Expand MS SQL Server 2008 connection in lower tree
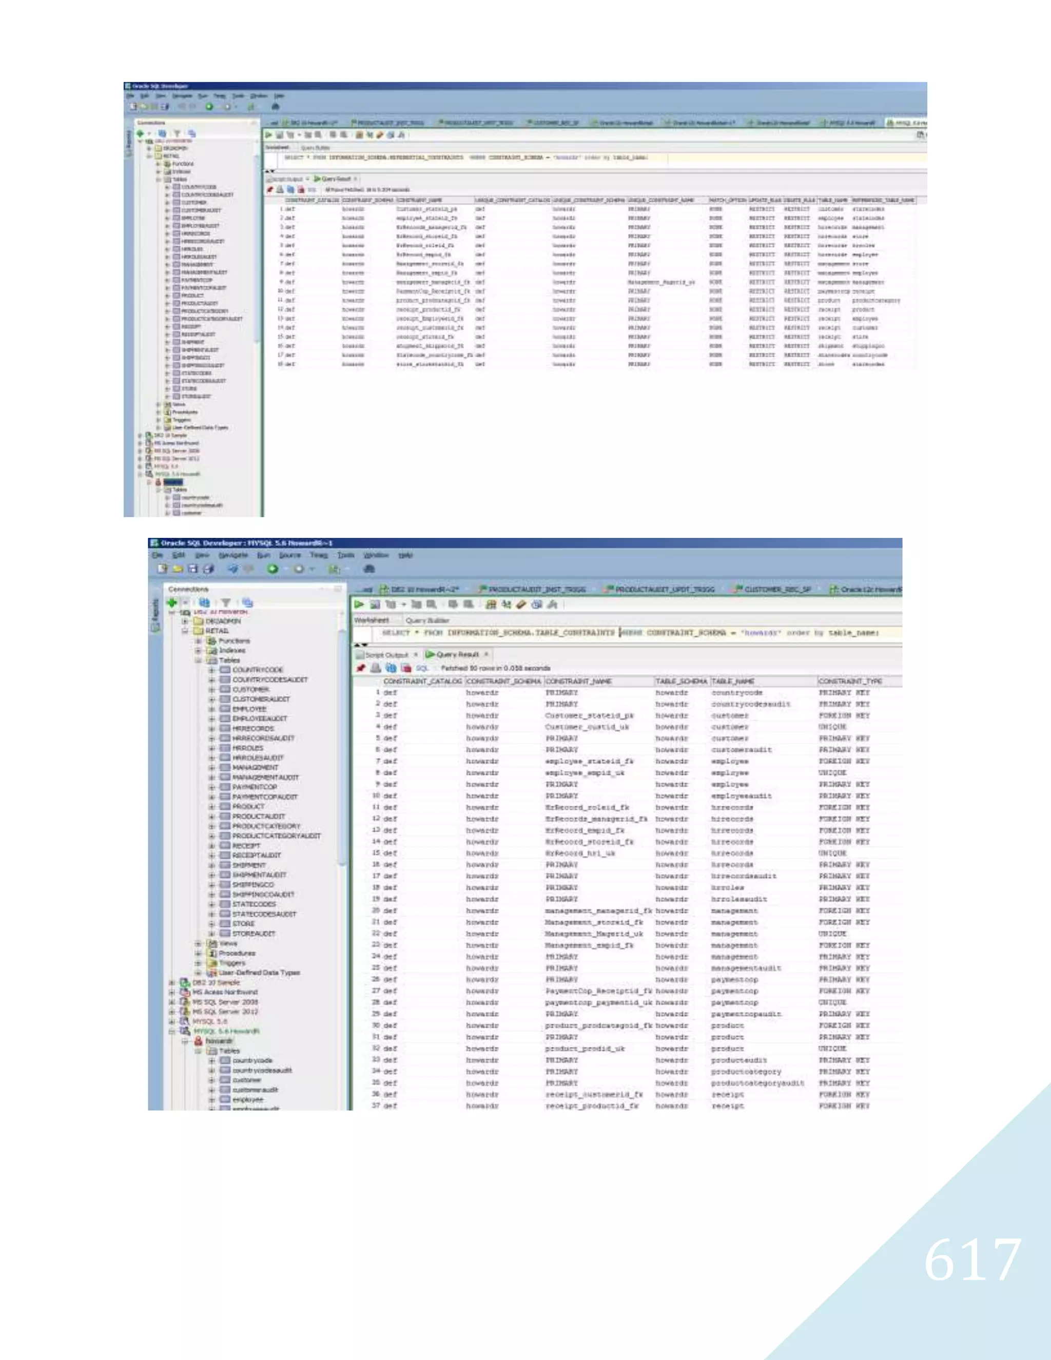Image resolution: width=1051 pixels, height=1360 pixels. pyautogui.click(x=172, y=1002)
